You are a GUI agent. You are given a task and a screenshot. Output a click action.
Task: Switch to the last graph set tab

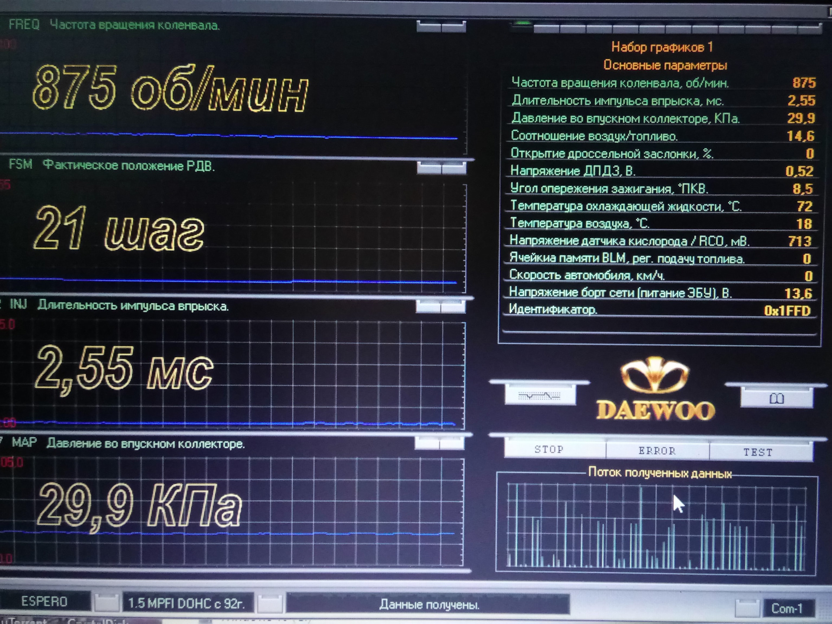(808, 29)
